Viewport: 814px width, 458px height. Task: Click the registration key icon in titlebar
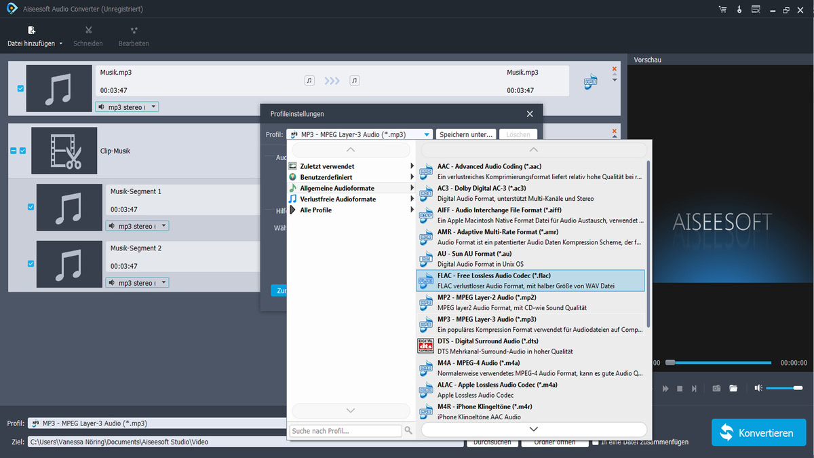(739, 9)
